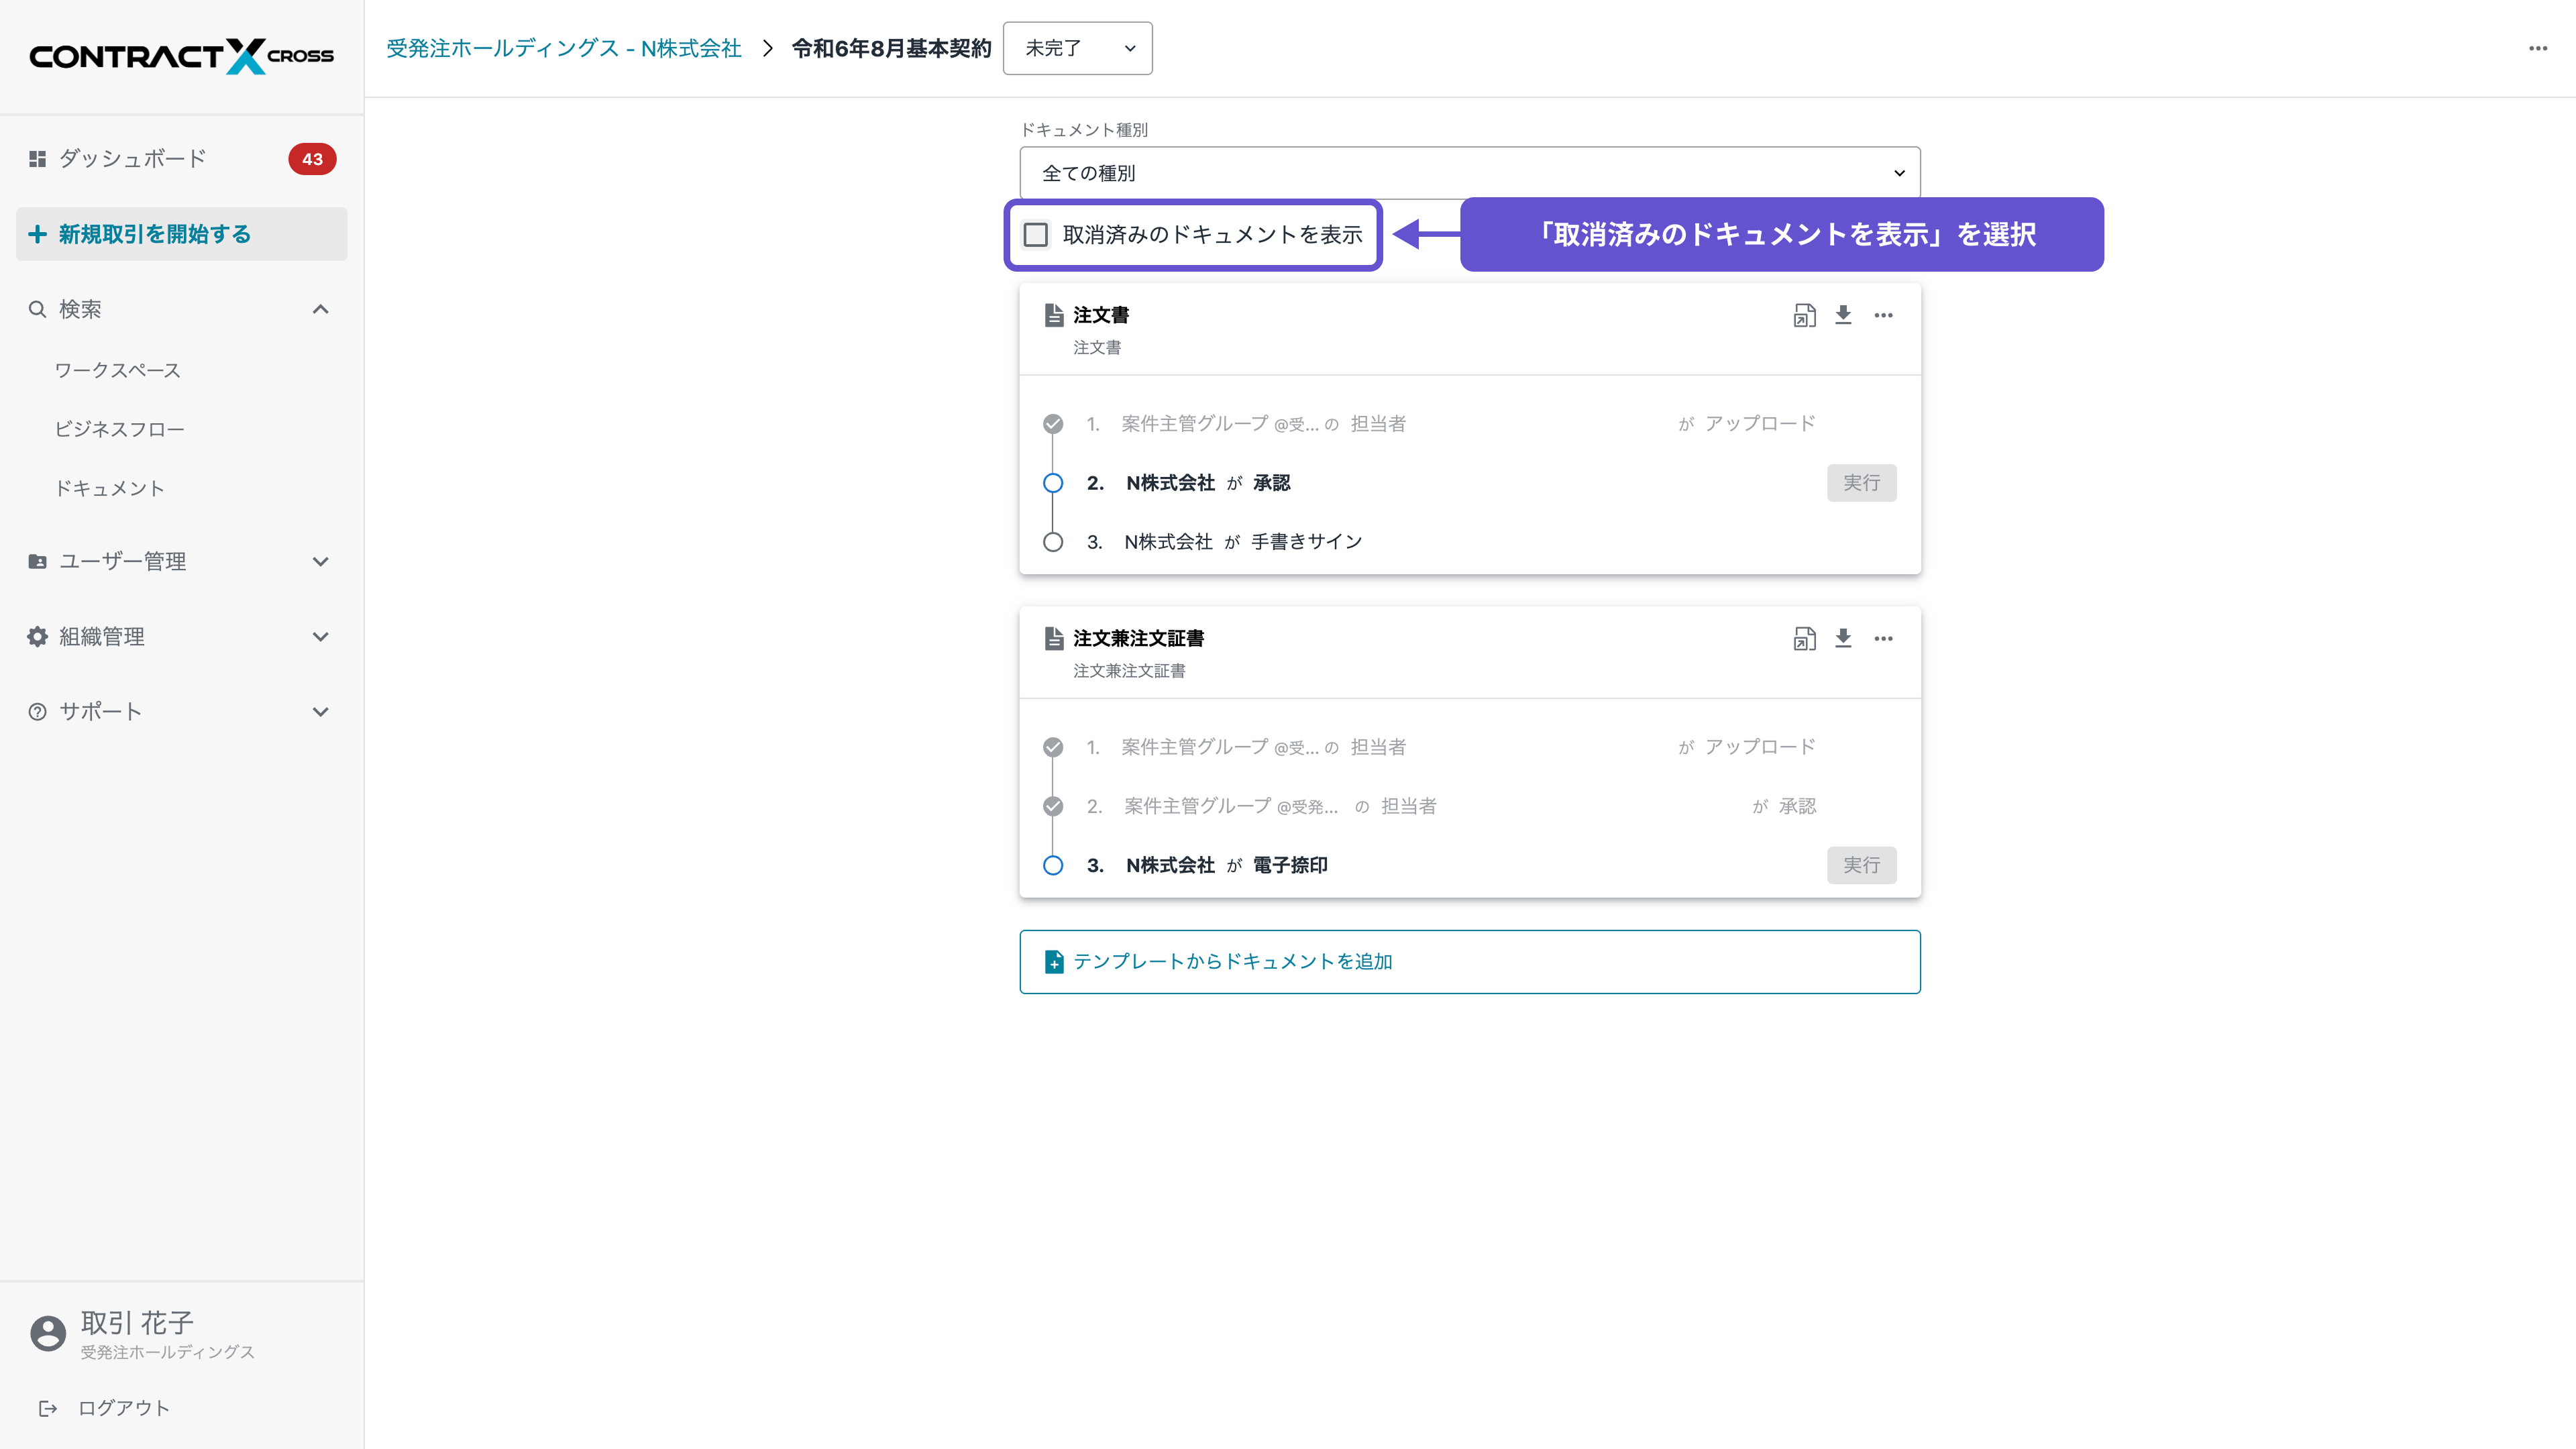Click the 組織管理 gear icon
Viewport: 2576px width, 1449px height.
pos(37,636)
